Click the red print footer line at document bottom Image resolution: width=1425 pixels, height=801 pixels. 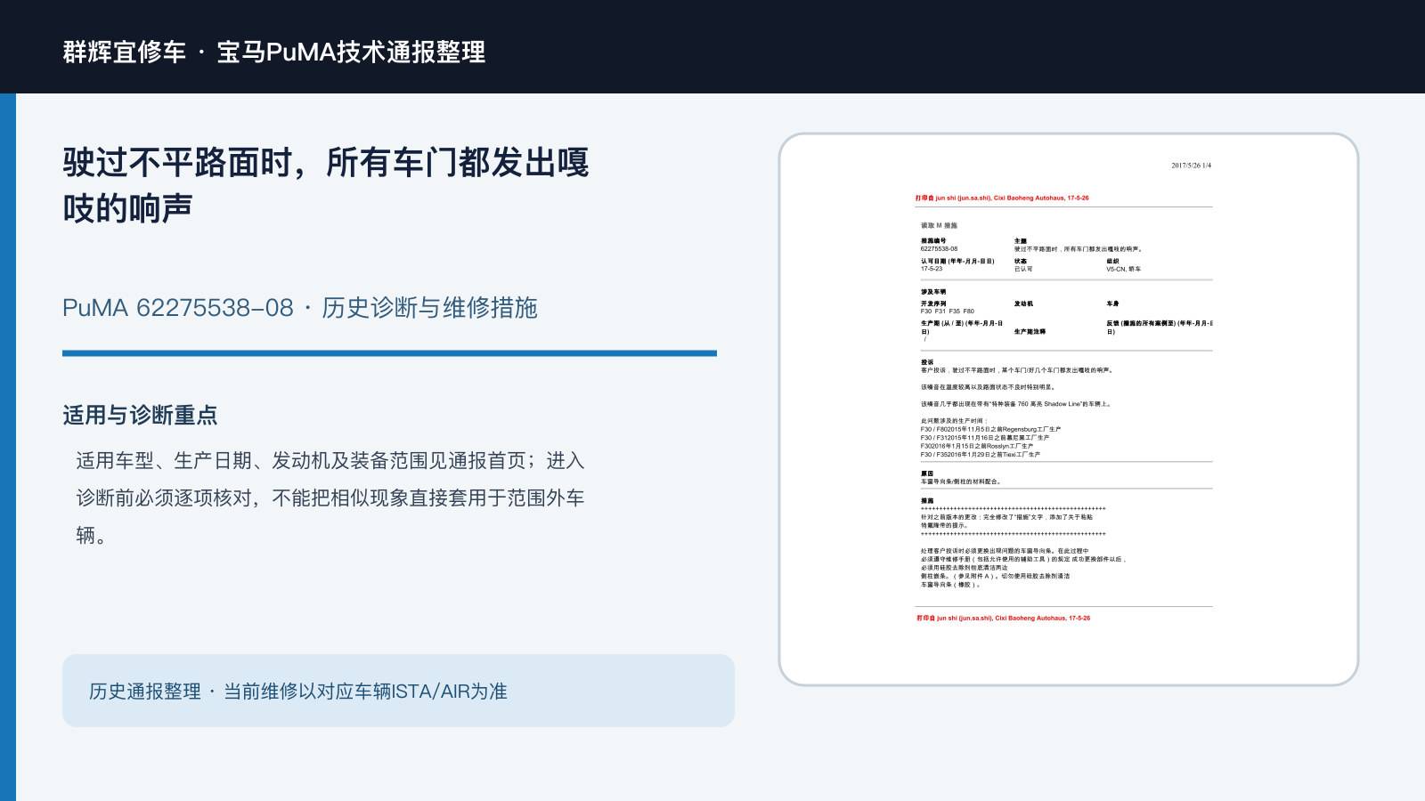pyautogui.click(x=1003, y=618)
